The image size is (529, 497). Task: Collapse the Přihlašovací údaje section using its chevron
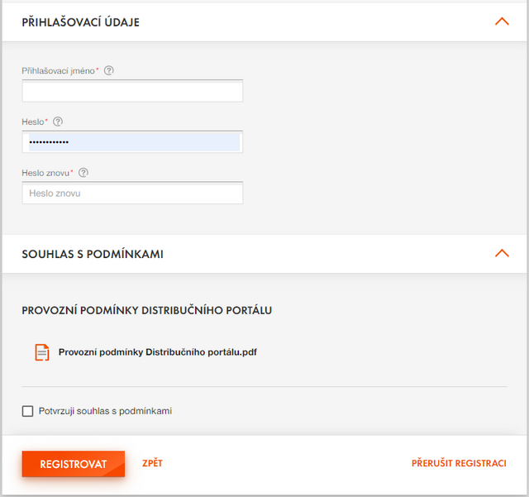(501, 22)
